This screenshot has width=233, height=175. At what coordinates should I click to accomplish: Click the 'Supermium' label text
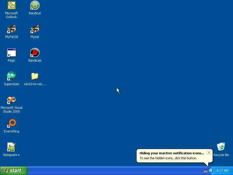coord(11,84)
